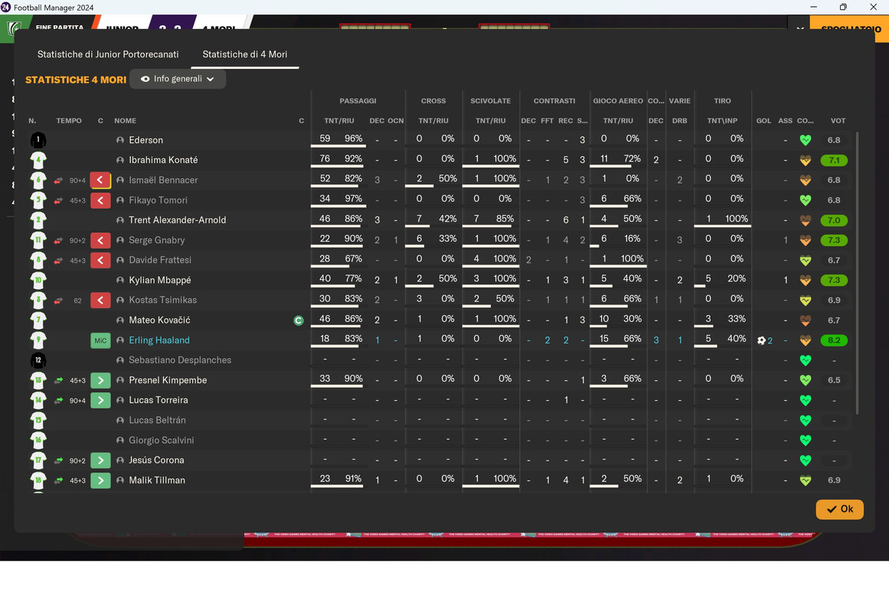Click the STATISTICHE 4 MORI heading
This screenshot has width=889, height=612.
pos(76,80)
